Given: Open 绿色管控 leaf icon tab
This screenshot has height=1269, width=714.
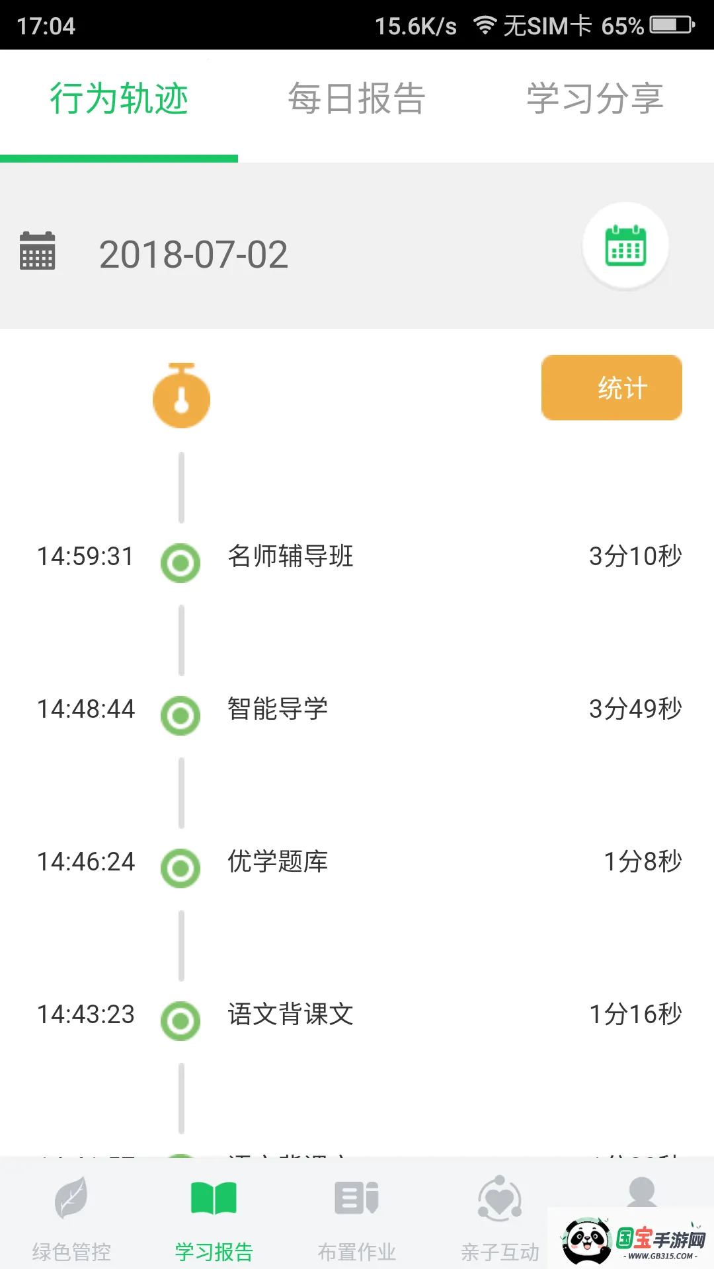Looking at the screenshot, I should tap(71, 1198).
